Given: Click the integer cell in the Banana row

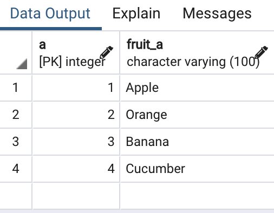Looking at the screenshot, I should (76, 142).
